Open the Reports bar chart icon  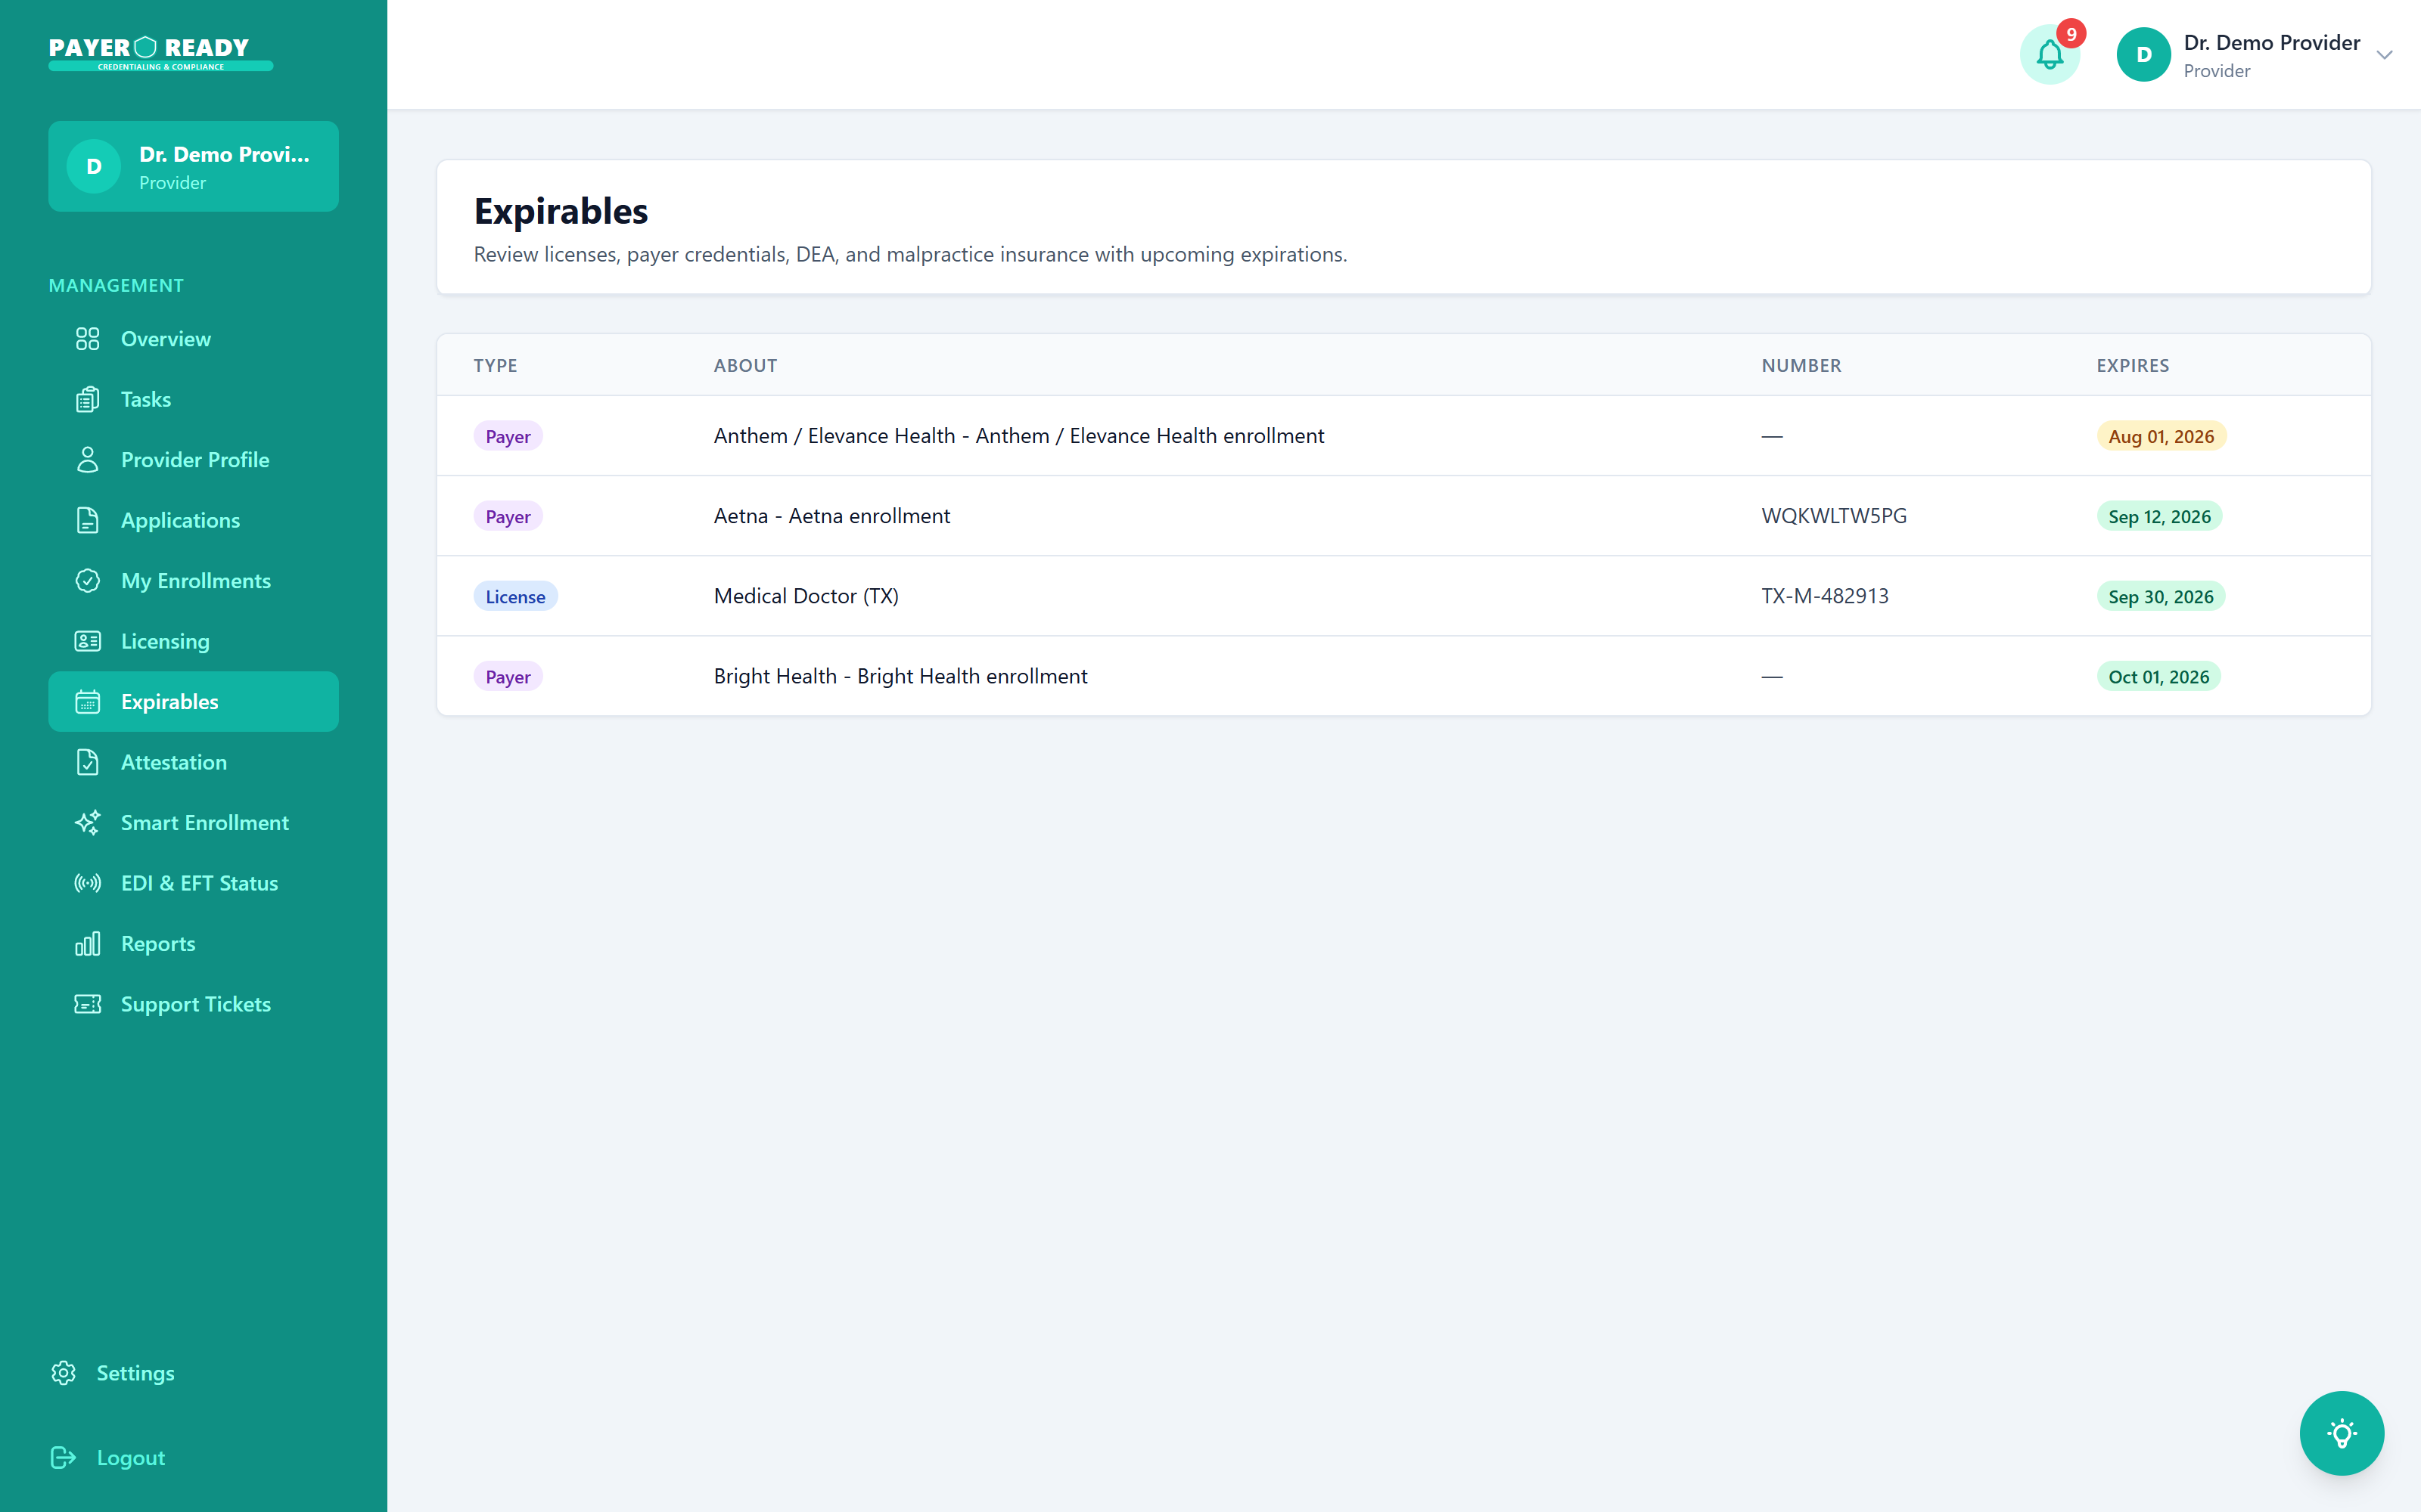tap(88, 943)
